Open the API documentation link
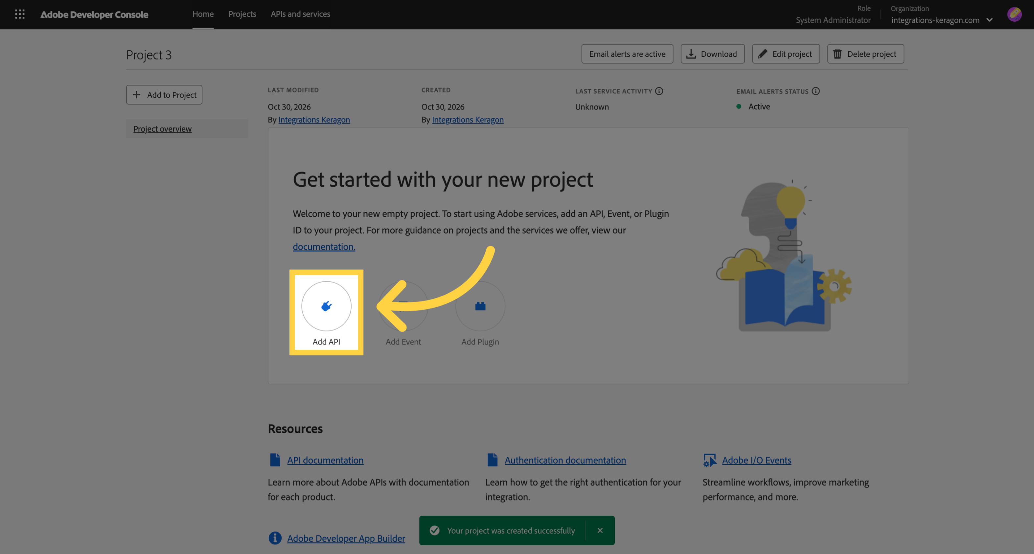The image size is (1034, 554). tap(325, 460)
